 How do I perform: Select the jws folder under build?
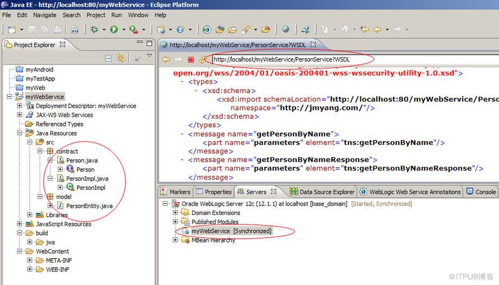[50, 242]
